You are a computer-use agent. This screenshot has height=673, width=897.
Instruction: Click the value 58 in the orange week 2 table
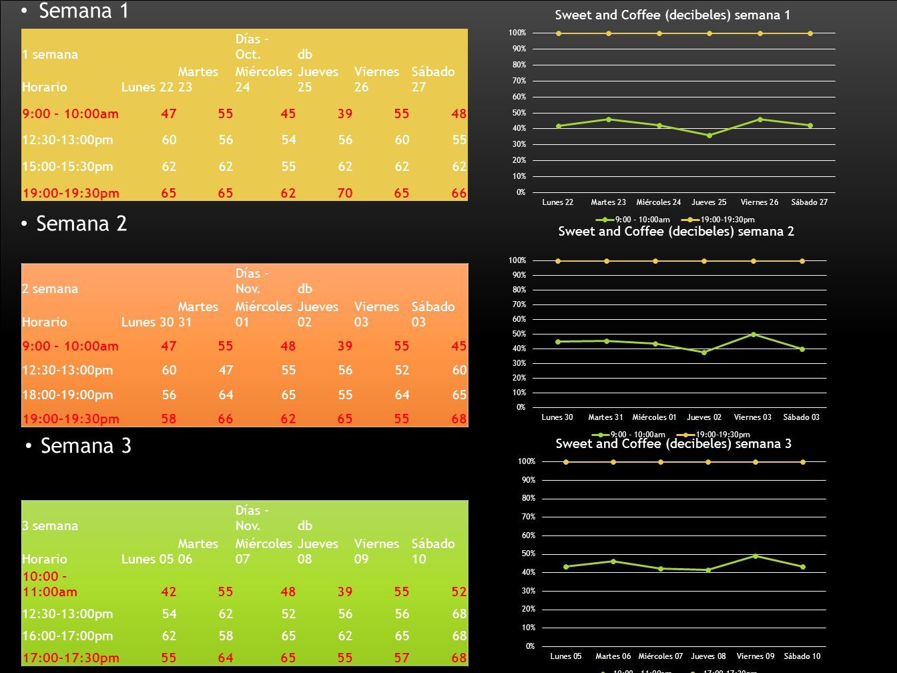point(169,419)
